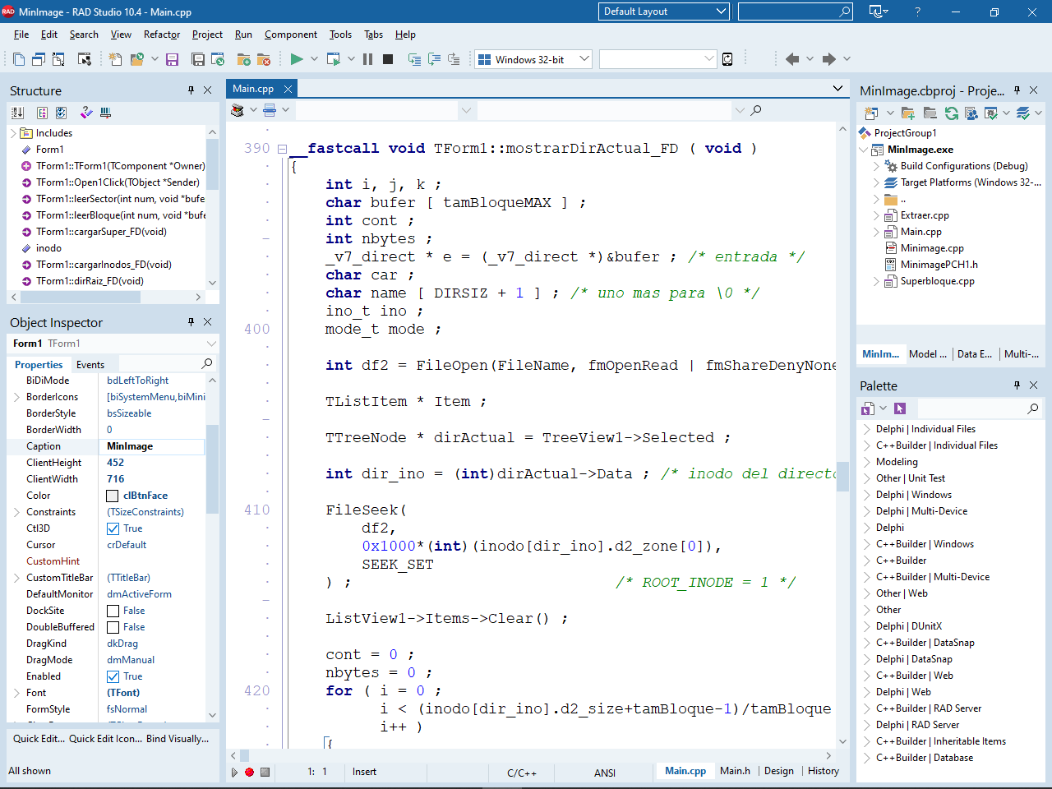
Task: Switch to the Events tab
Action: click(90, 365)
